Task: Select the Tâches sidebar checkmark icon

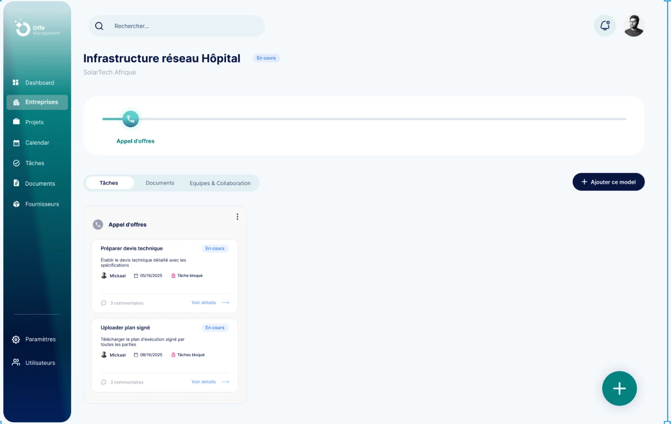Action: pos(16,163)
